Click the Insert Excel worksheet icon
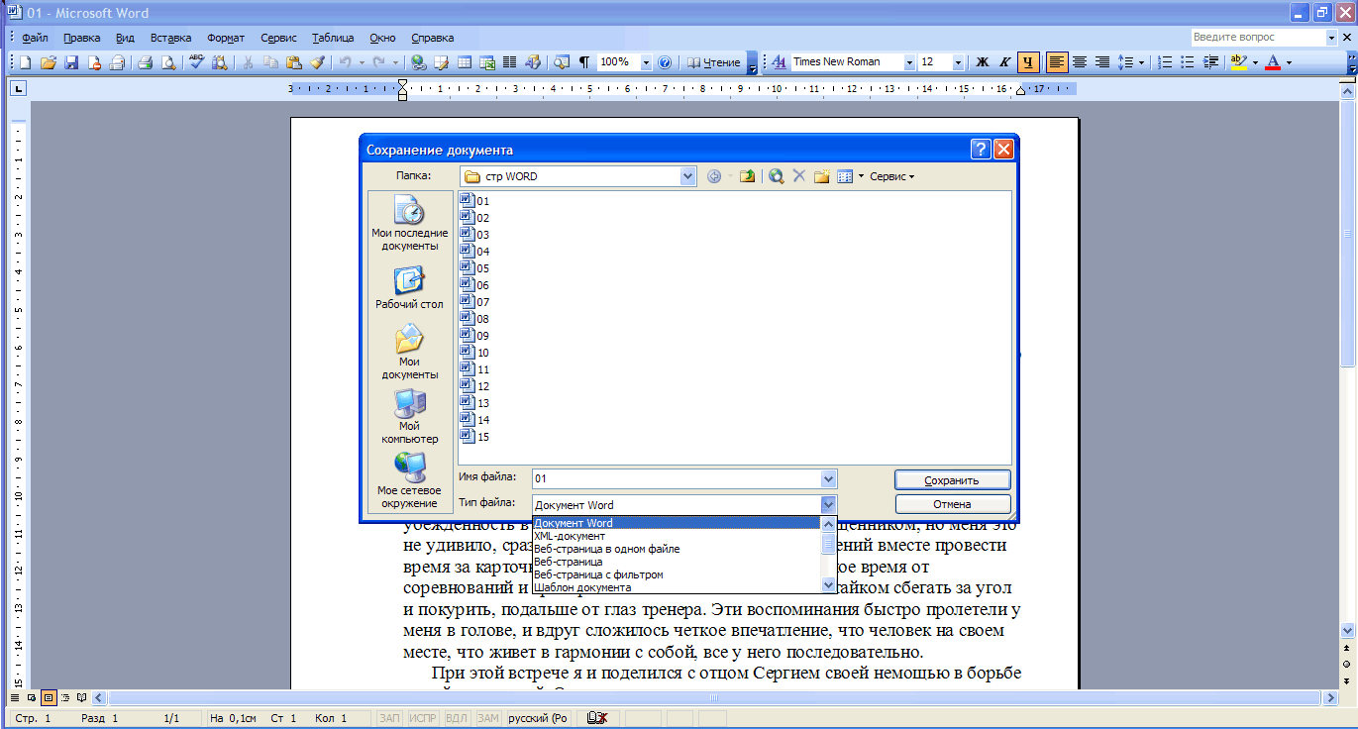The width and height of the screenshot is (1358, 729). pyautogui.click(x=487, y=62)
